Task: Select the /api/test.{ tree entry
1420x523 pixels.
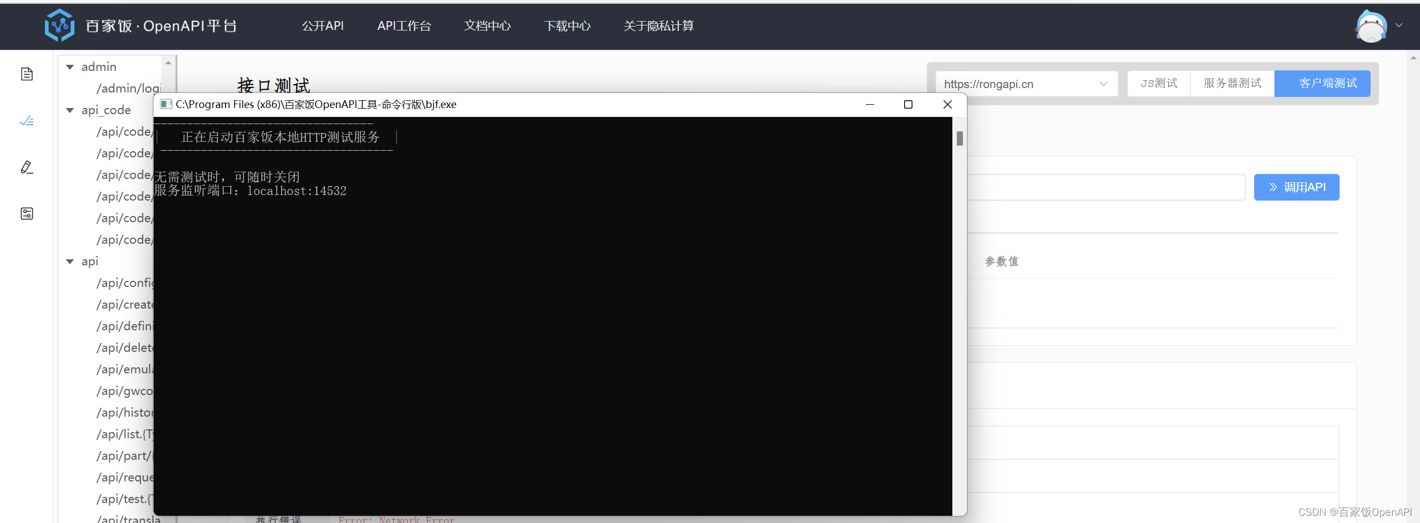Action: pos(125,499)
